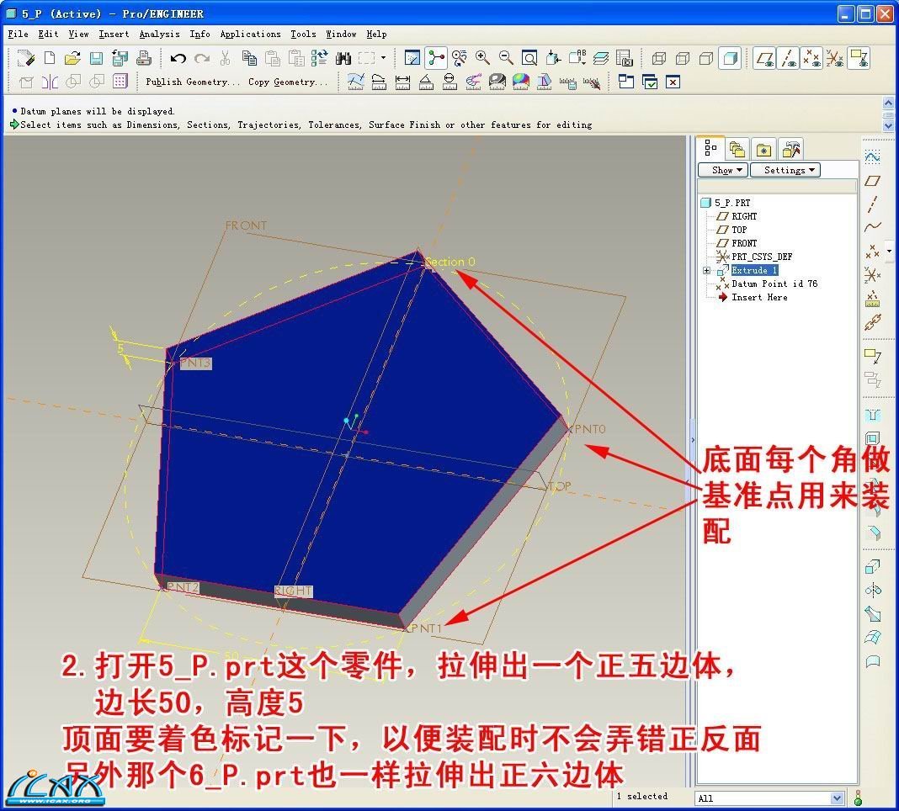Open the Analysis menu

(159, 34)
